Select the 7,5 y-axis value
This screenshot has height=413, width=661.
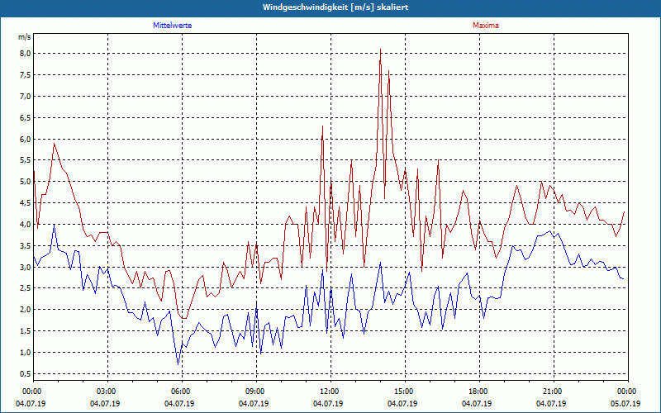[x=26, y=75]
